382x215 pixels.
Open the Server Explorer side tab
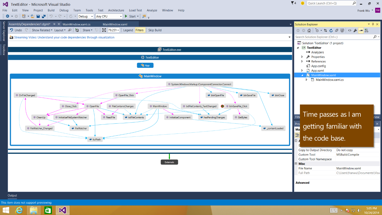pyautogui.click(x=4, y=31)
